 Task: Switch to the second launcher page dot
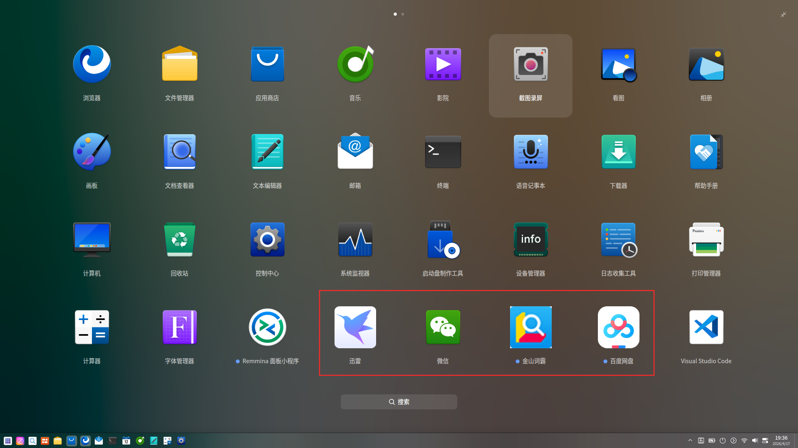(403, 14)
